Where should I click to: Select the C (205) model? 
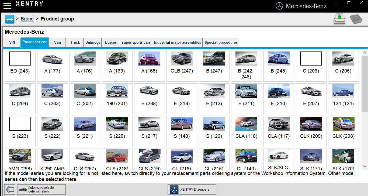point(343,66)
